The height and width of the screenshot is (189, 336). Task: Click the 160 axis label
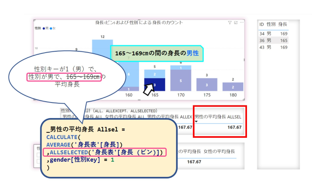(x=129, y=95)
